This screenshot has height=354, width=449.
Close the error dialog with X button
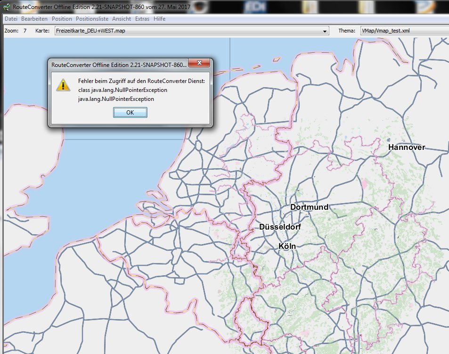[200, 64]
